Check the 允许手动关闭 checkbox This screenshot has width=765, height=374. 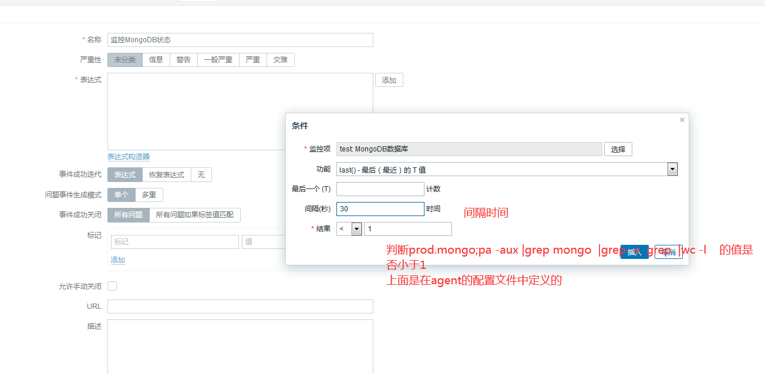coord(112,286)
